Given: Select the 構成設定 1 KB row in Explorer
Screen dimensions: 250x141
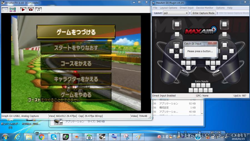Looking at the screenshot, I should [x=176, y=108].
